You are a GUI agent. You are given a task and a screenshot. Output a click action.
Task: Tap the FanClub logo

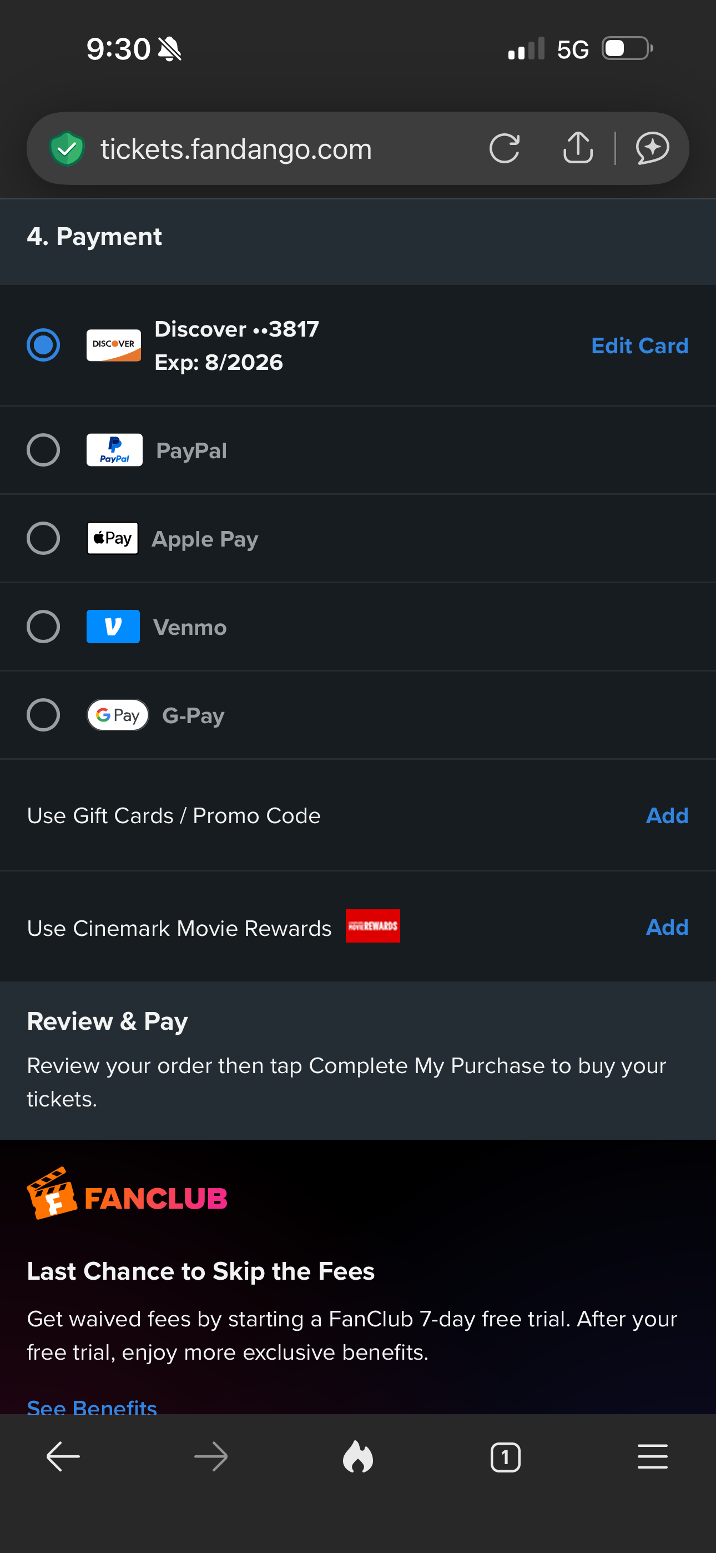[127, 1193]
